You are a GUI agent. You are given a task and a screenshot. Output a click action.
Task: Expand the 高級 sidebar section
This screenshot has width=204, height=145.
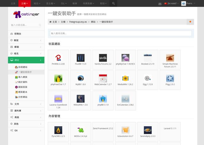(x=26, y=117)
